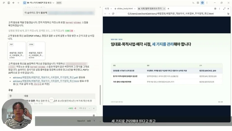Image resolution: width=232 pixels, height=131 pixels.
Task: Click the slide page indicator 03 / 20
Action: (x=220, y=102)
